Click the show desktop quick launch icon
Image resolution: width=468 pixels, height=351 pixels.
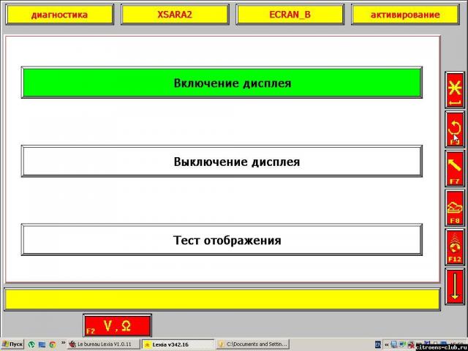[42, 344]
